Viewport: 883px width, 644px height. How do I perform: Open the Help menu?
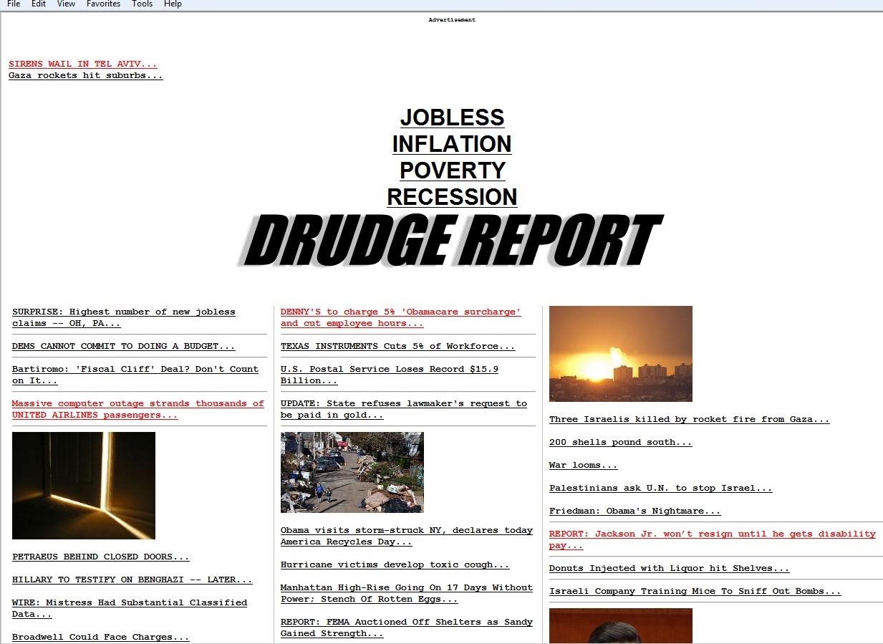point(173,4)
